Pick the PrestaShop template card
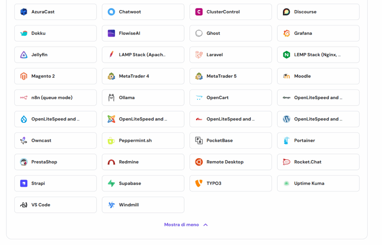382x245 pixels. (55, 162)
